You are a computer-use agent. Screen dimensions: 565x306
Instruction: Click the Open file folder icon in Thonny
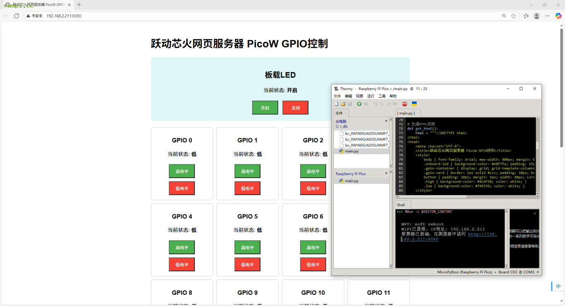[343, 104]
